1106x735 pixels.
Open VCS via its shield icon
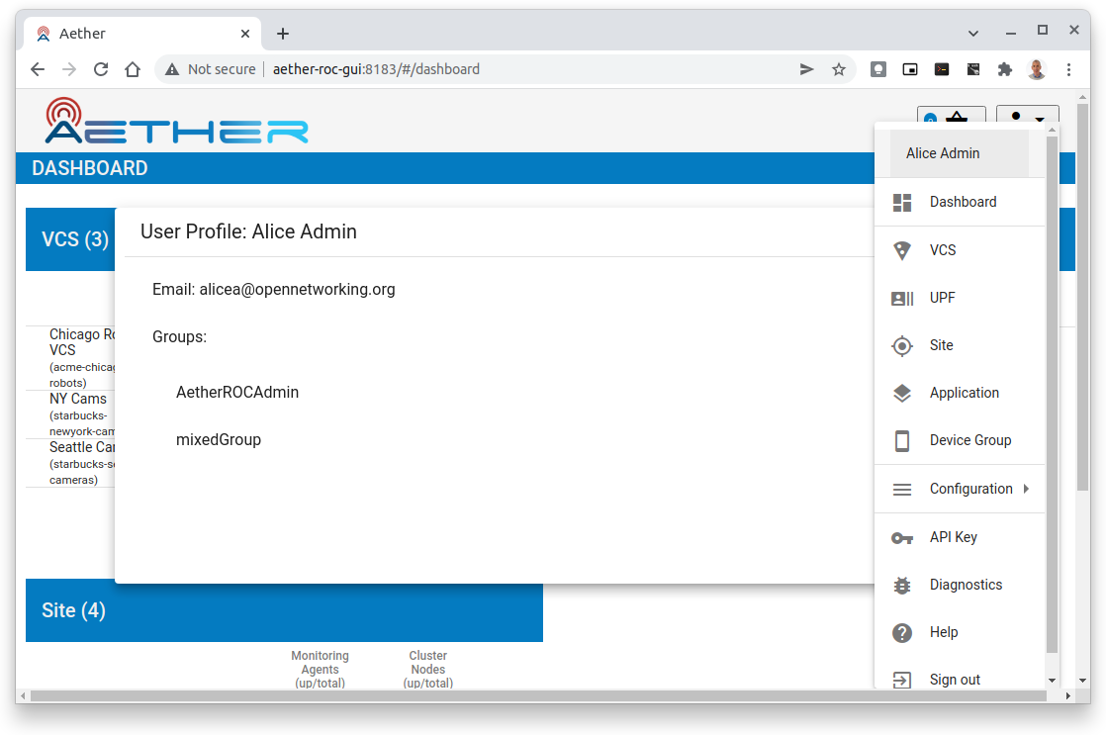pos(902,250)
